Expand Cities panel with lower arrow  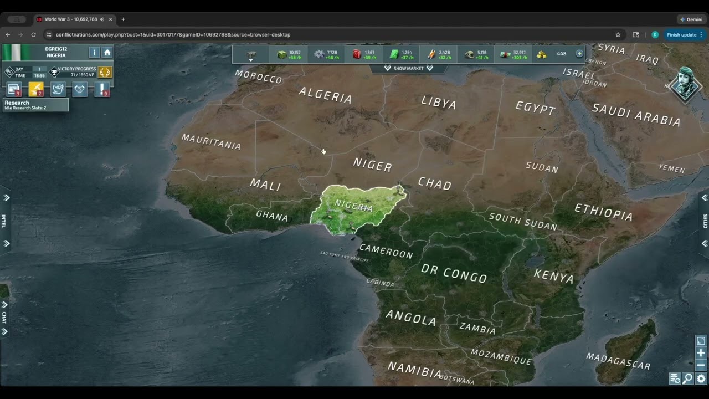(705, 243)
